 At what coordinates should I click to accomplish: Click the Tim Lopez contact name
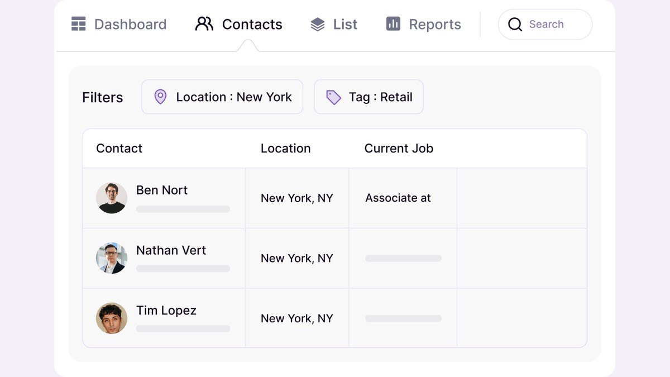pos(166,311)
